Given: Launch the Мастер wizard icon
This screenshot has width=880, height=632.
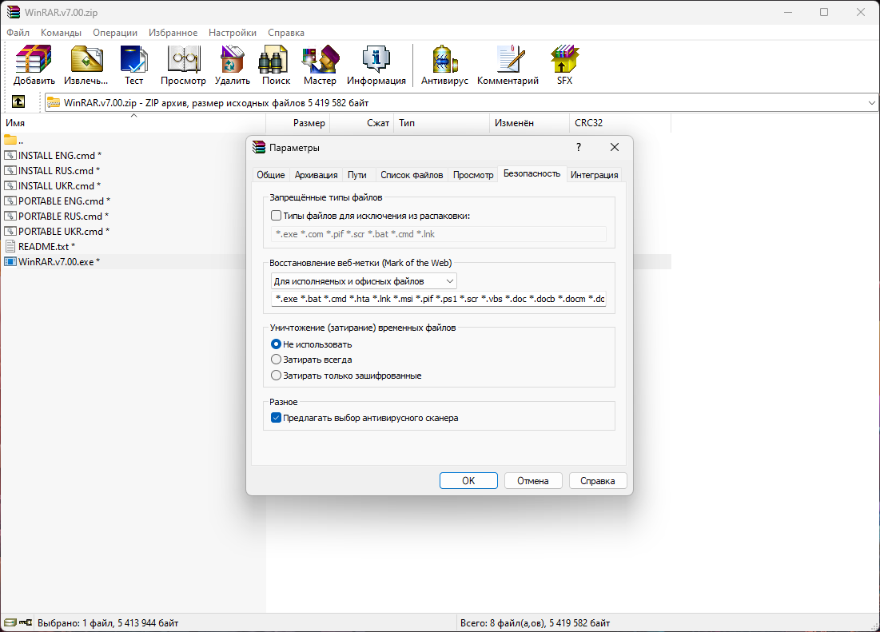Looking at the screenshot, I should click(x=320, y=65).
